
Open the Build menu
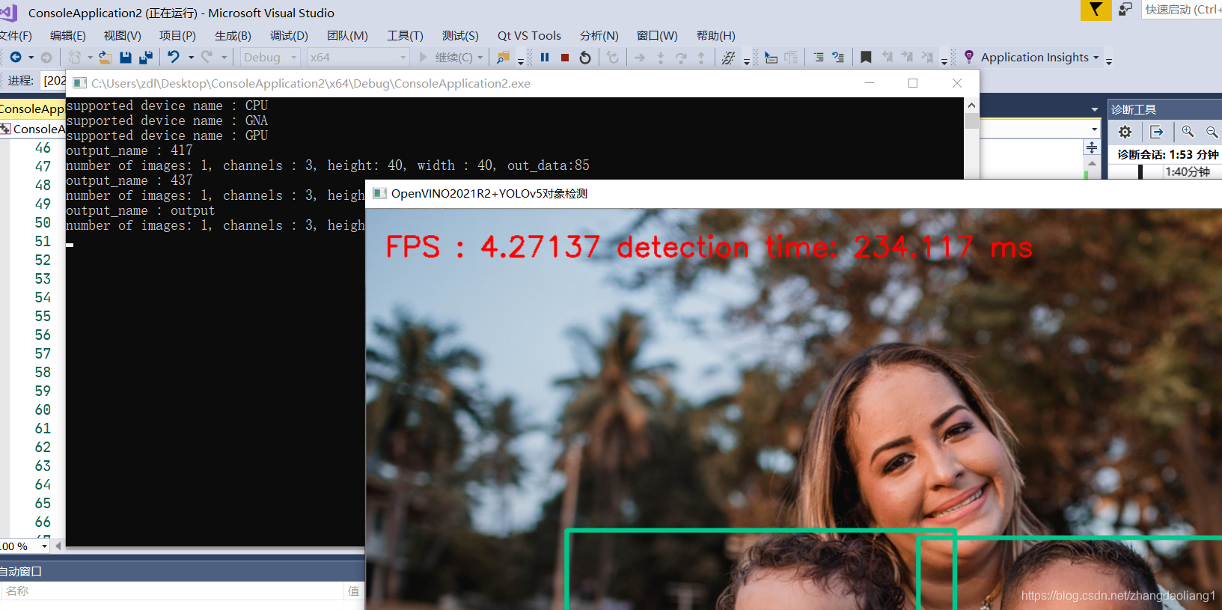(x=233, y=35)
